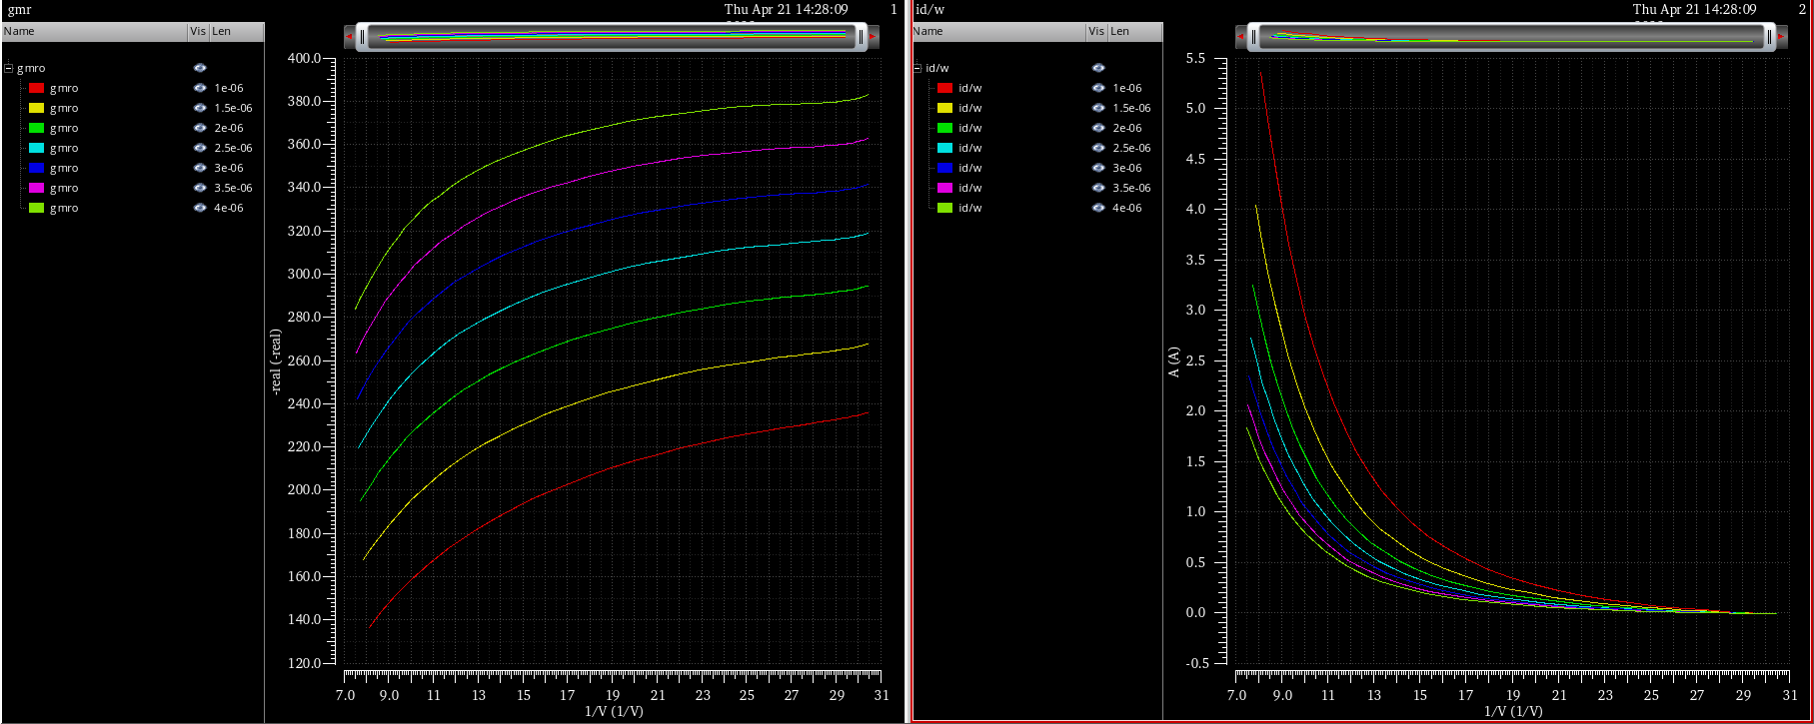Viewport: 1814px width, 724px height.
Task: Select the id/w parent node label
Action: coord(937,68)
